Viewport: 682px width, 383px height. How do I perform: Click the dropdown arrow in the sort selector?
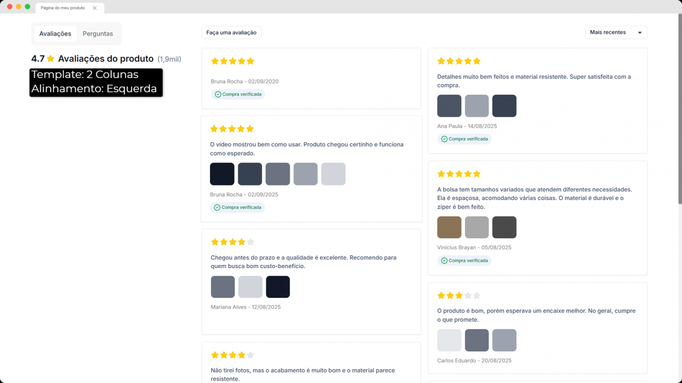[x=640, y=33]
